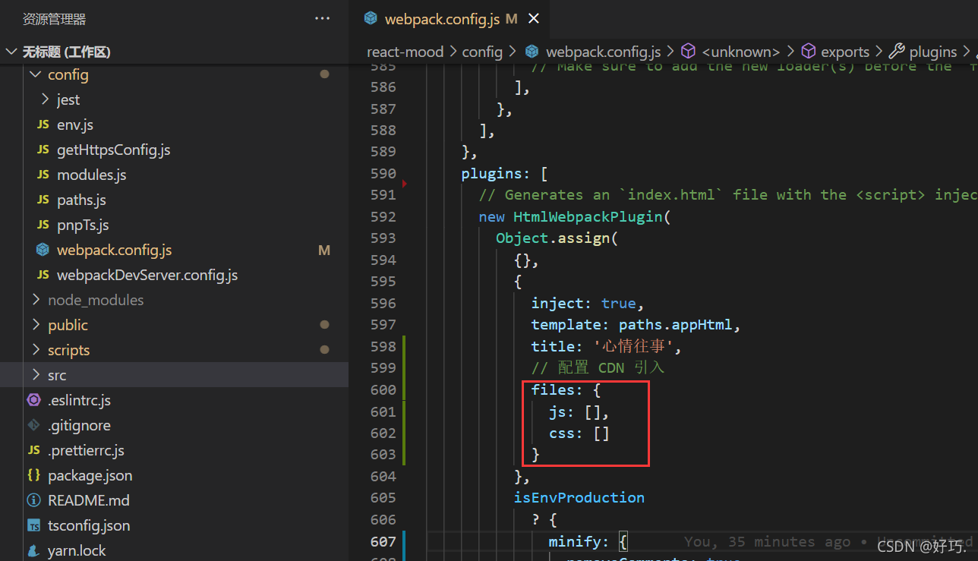Click the red fold marker at line 591
The height and width of the screenshot is (561, 978).
point(405,184)
